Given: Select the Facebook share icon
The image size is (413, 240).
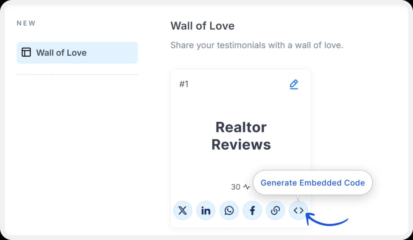Looking at the screenshot, I should coord(252,210).
